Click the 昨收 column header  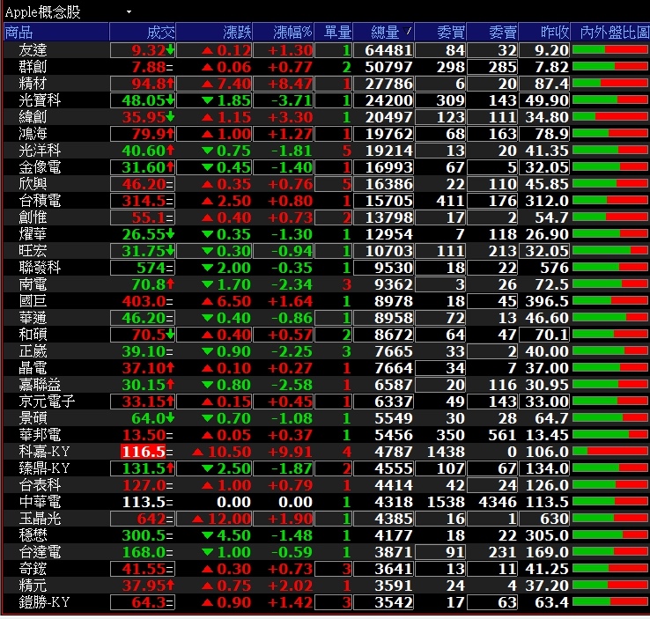(544, 32)
